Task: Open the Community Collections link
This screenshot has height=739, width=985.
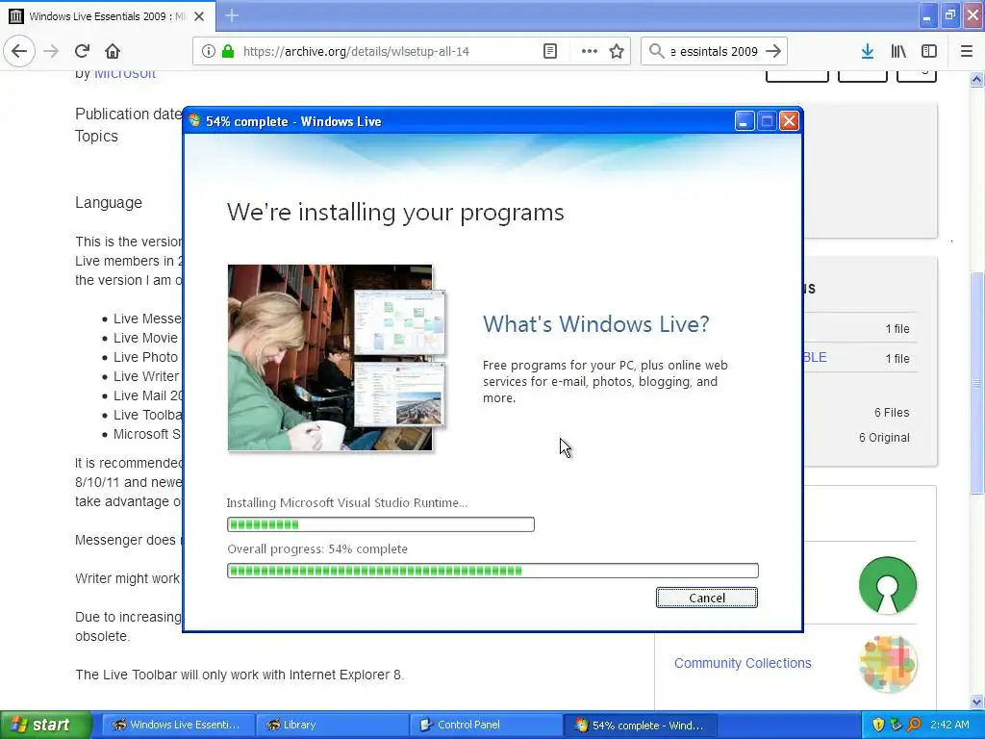Action: coord(743,663)
